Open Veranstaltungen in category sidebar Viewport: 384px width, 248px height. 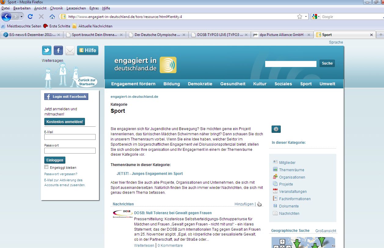(x=293, y=192)
